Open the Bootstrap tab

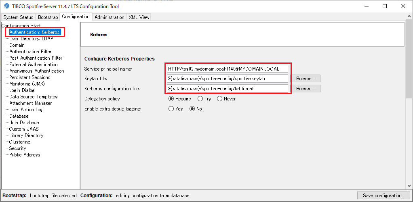pos(48,17)
